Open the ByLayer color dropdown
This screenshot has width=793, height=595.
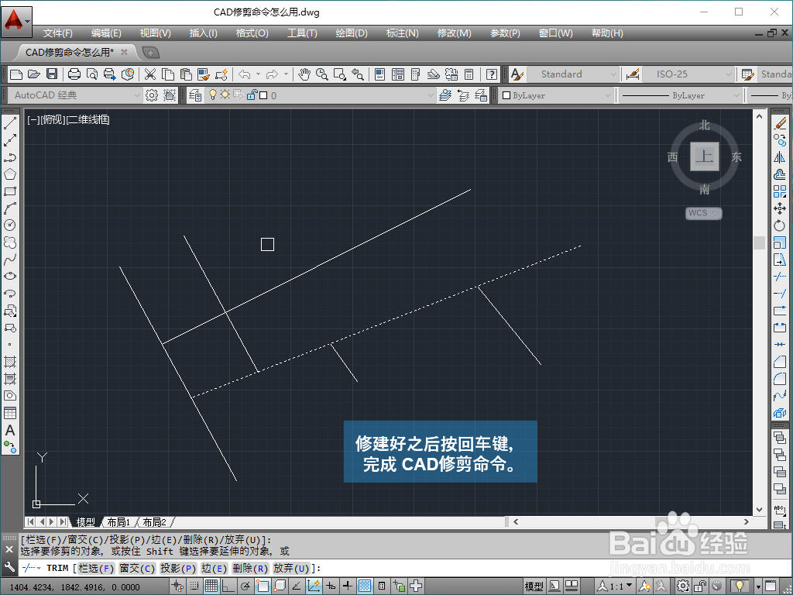[x=608, y=95]
